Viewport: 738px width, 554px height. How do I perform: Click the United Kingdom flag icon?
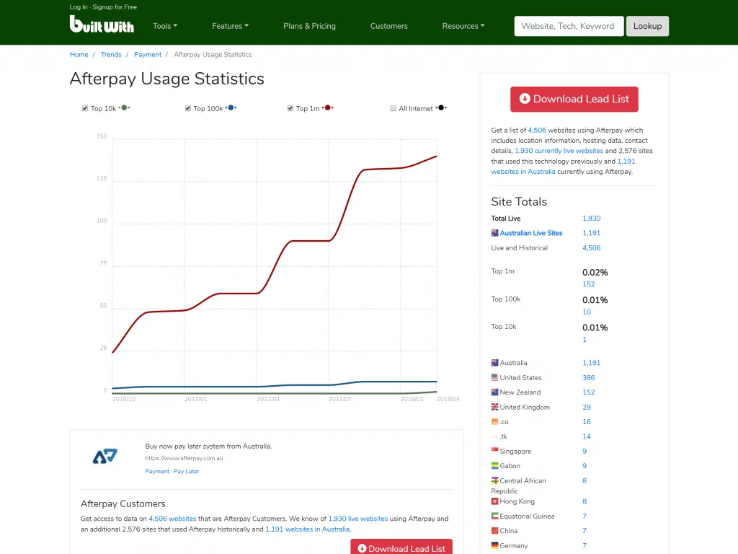point(495,407)
